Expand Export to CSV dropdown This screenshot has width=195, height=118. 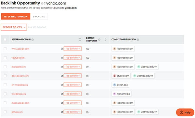14,27
